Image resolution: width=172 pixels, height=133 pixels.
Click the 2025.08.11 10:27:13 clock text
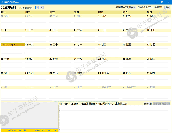(45, 130)
